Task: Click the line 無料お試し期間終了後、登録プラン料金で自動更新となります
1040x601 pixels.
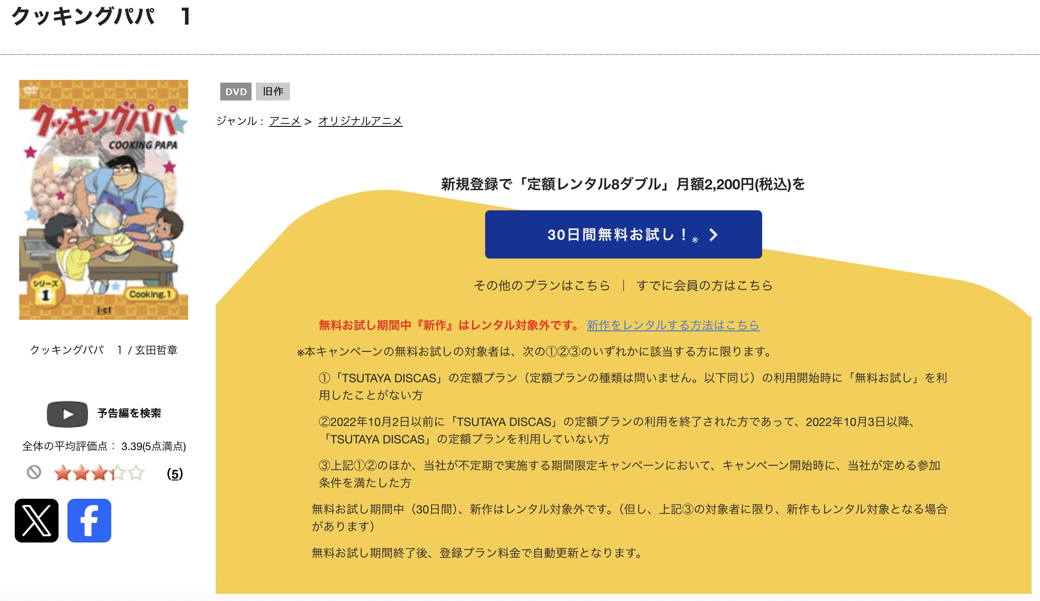Action: (477, 553)
